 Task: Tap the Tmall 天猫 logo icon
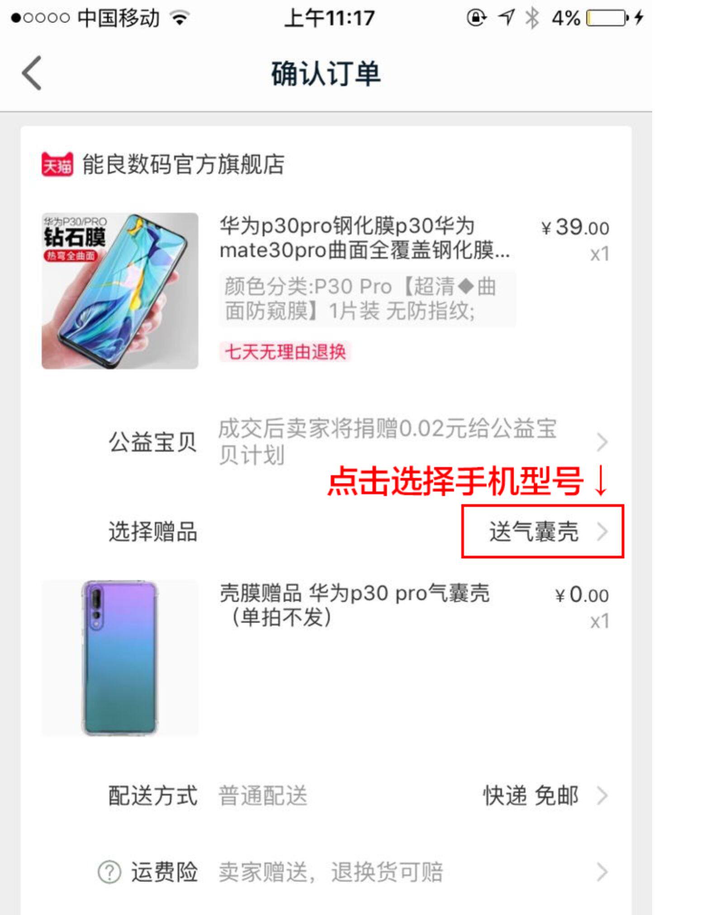point(57,164)
